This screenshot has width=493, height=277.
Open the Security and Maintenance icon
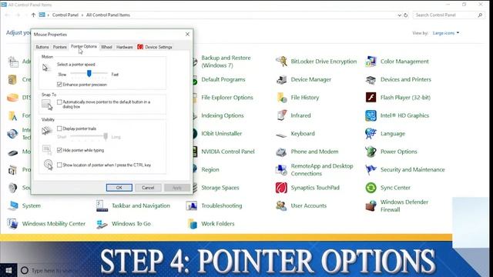tap(371, 170)
